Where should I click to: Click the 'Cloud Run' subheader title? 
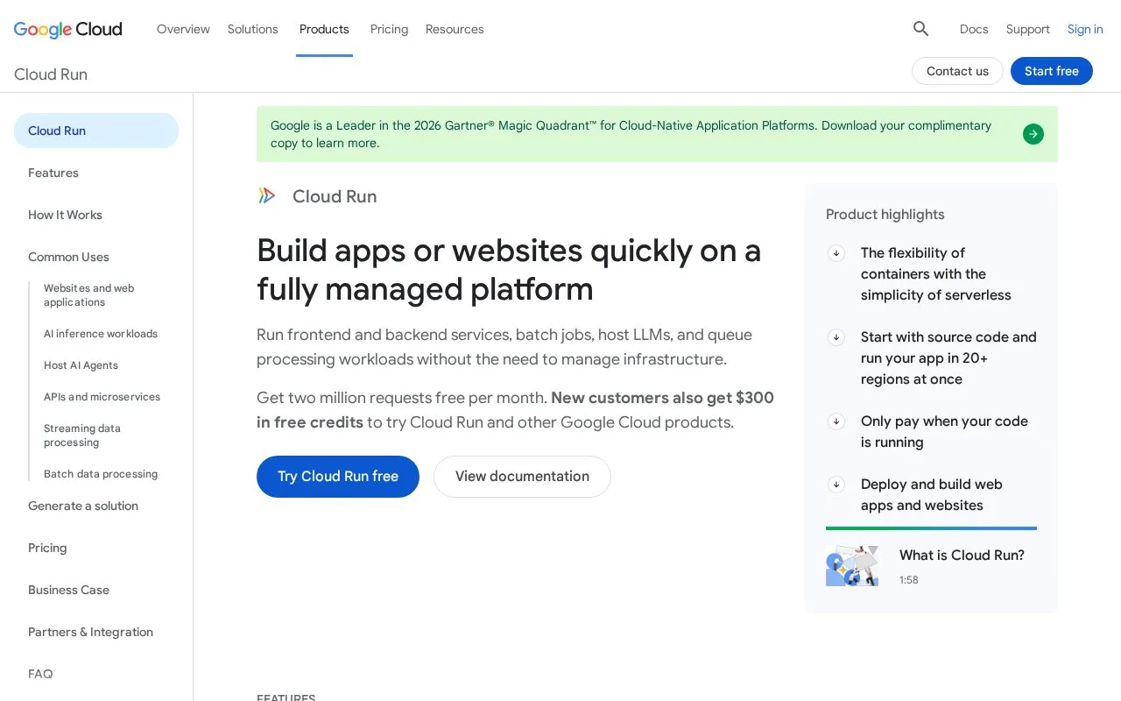coord(51,74)
